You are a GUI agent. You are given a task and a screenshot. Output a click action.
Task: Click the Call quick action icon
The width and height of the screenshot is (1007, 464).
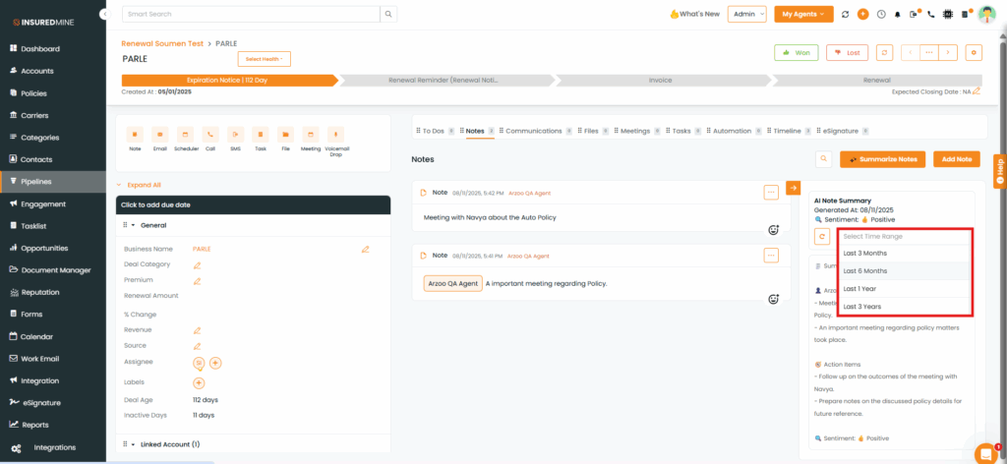coord(210,134)
